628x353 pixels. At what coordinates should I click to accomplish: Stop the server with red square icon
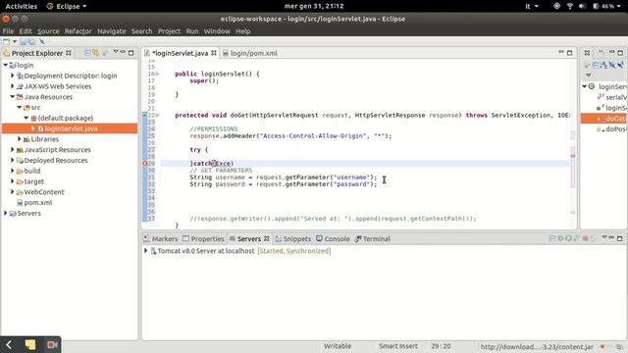[x=585, y=238]
